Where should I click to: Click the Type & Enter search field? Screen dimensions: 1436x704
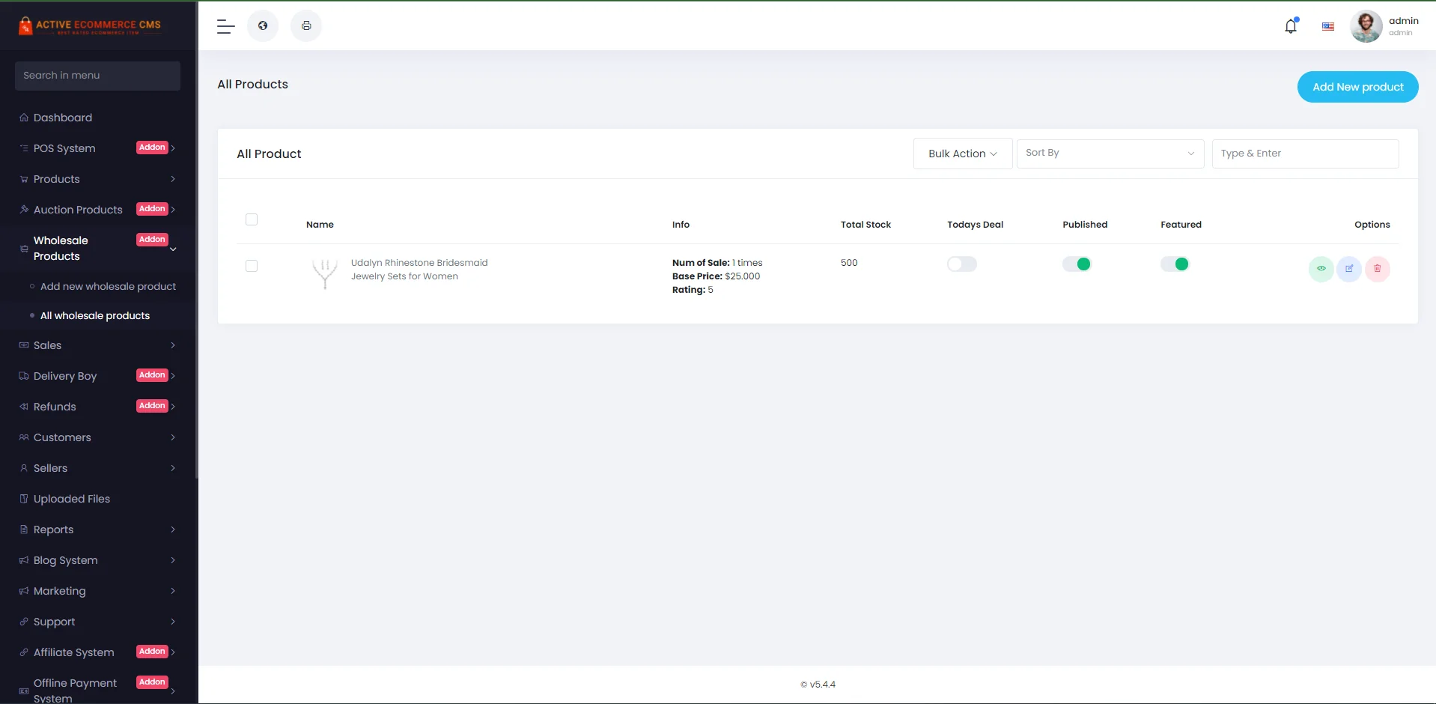[1305, 154]
